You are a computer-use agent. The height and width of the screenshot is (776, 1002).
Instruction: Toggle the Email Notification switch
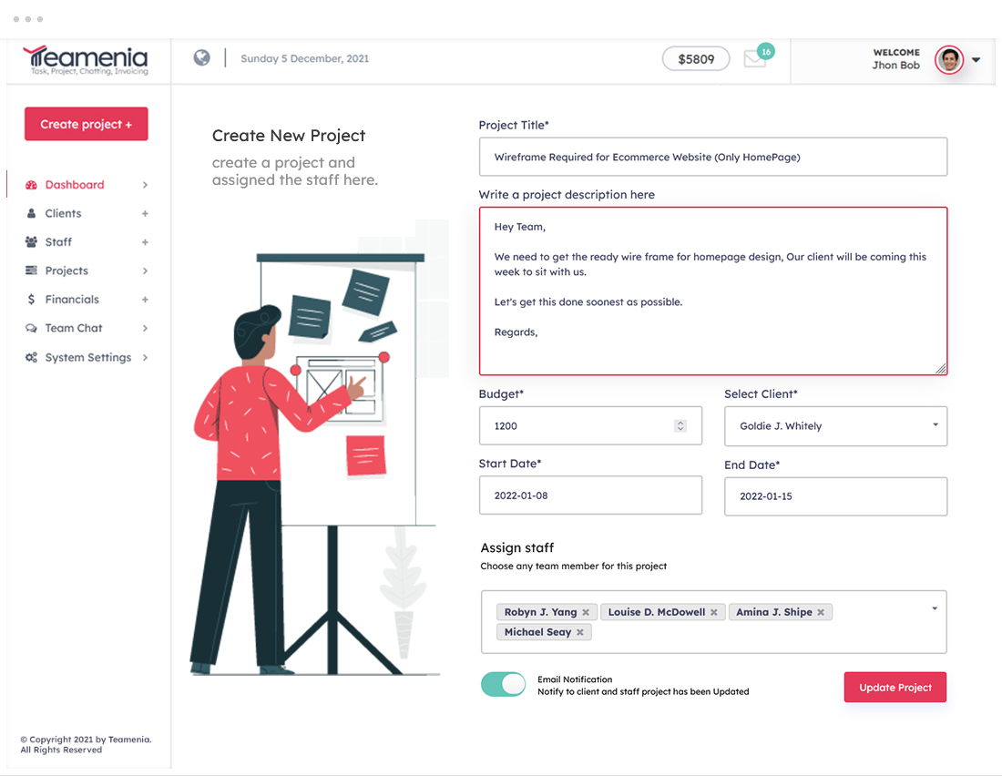coord(504,685)
